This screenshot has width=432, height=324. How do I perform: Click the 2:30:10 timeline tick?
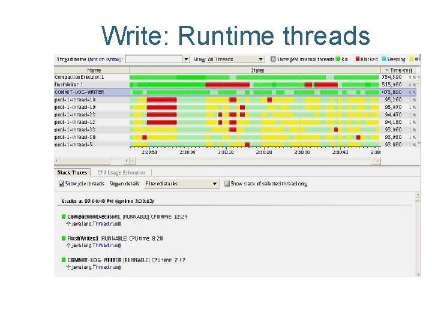pos(226,152)
